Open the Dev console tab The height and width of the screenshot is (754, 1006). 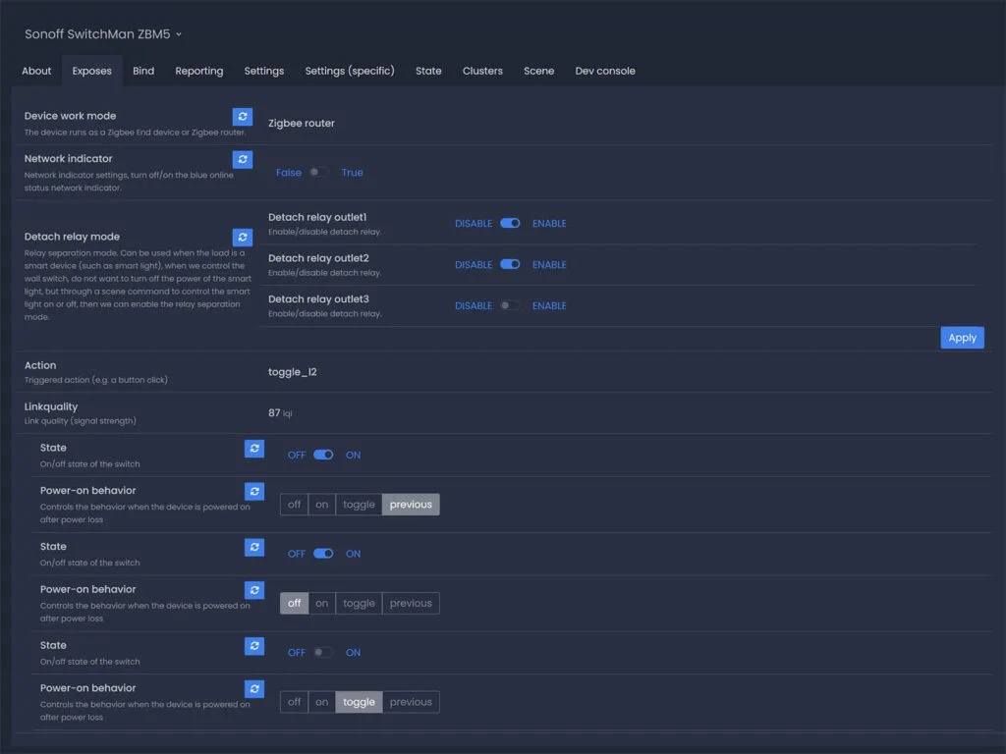tap(605, 71)
